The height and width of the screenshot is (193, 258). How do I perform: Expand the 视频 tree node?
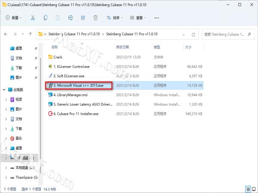(x=6, y=100)
